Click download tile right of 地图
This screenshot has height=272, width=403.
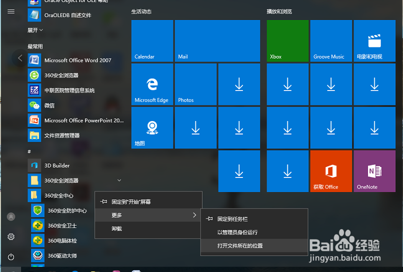(195, 128)
